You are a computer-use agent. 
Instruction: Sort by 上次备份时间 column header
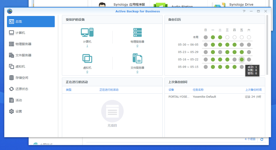[x=253, y=90]
